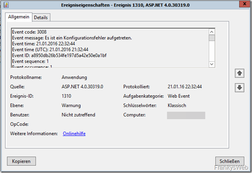This screenshot has width=252, height=173.
Task: Click the previous event up arrow button
Action: click(x=239, y=73)
